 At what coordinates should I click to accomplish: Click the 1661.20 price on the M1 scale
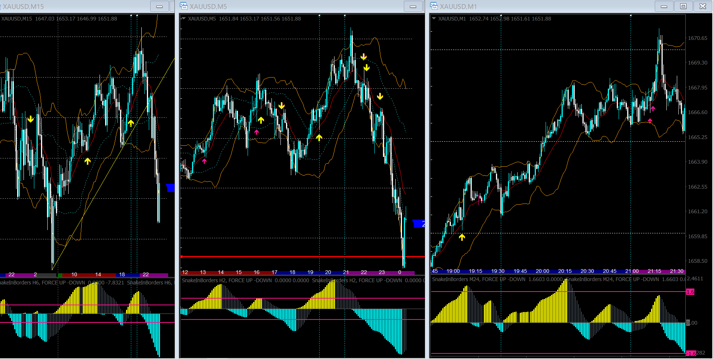697,211
